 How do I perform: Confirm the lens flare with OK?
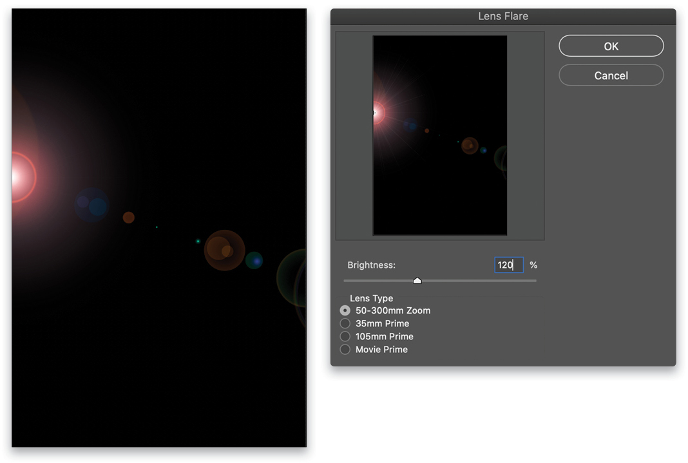(611, 46)
